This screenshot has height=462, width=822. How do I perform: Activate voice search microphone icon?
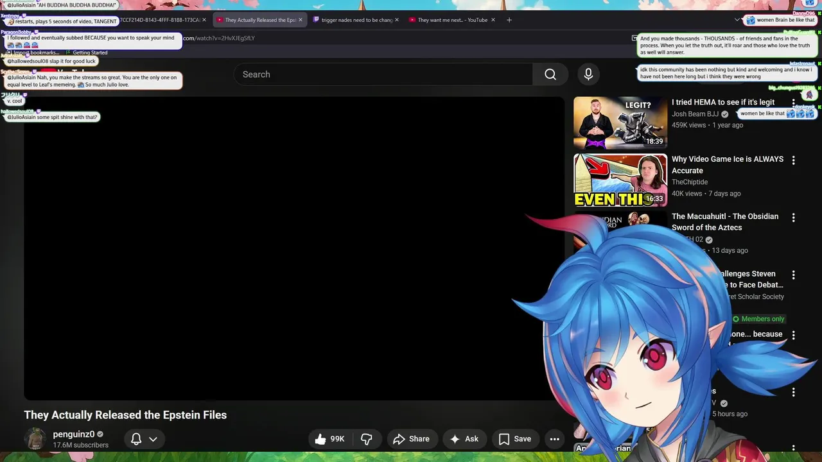(x=588, y=74)
